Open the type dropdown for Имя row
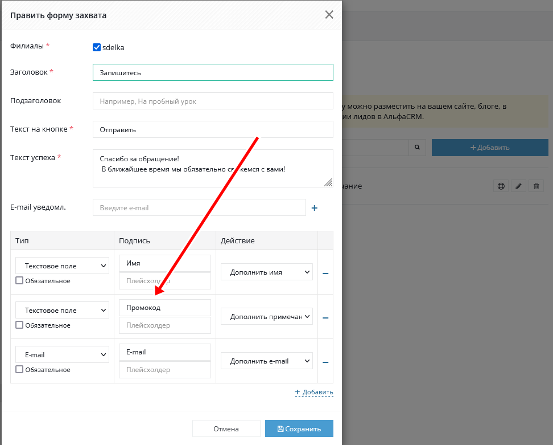The height and width of the screenshot is (445, 553). coord(62,266)
